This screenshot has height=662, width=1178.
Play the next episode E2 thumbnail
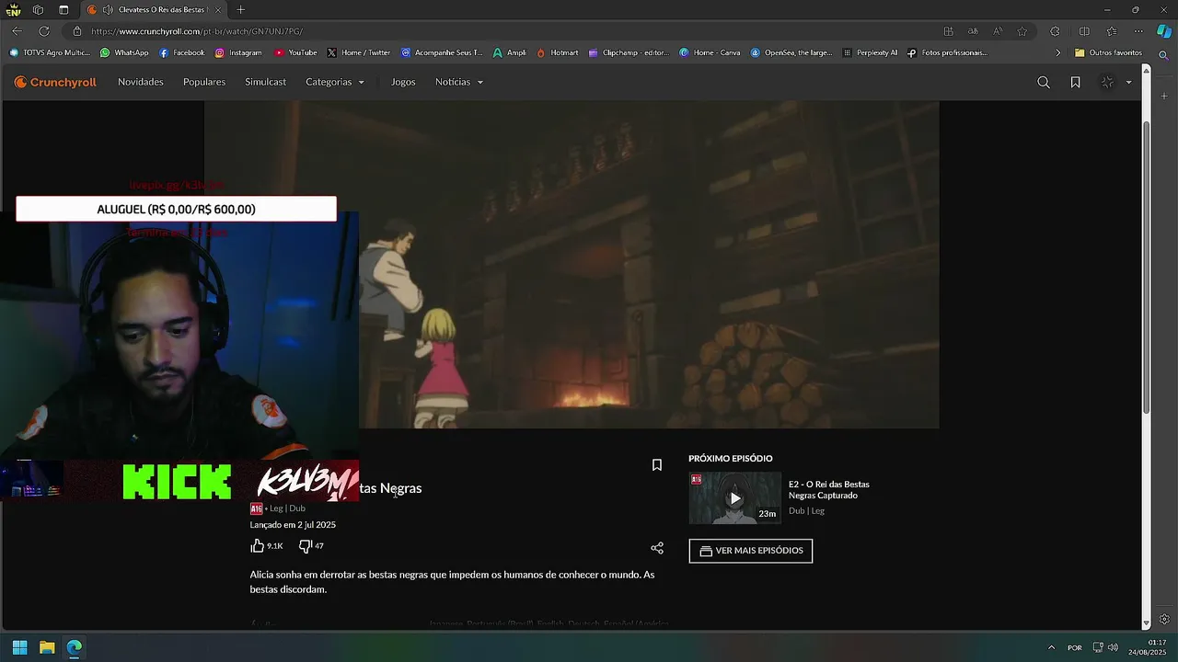point(734,497)
